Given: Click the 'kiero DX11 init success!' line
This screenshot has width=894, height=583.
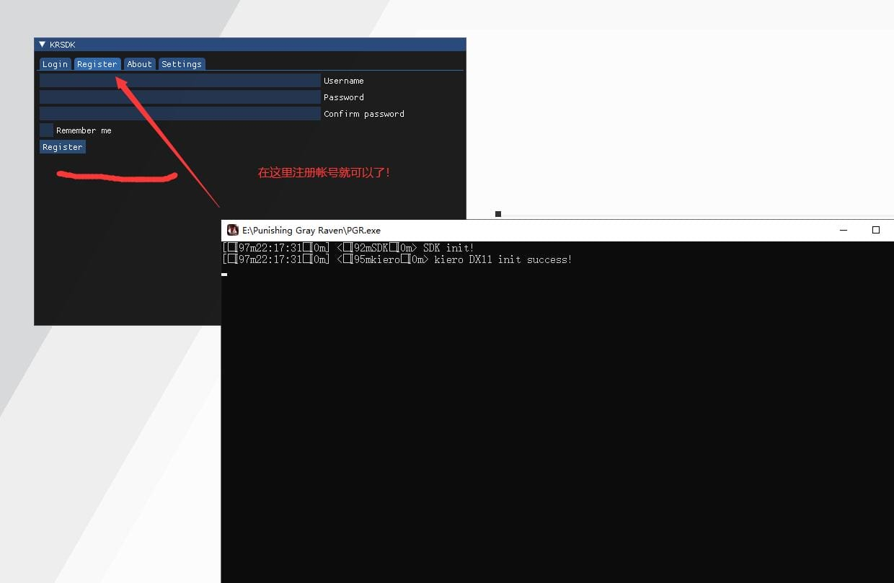Looking at the screenshot, I should click(398, 259).
